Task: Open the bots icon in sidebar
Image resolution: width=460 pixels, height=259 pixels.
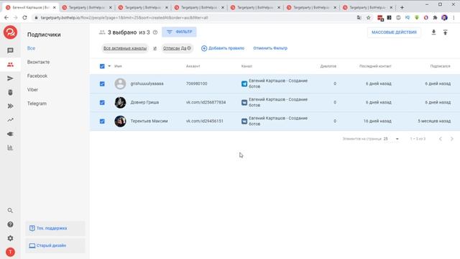Action: (10, 92)
